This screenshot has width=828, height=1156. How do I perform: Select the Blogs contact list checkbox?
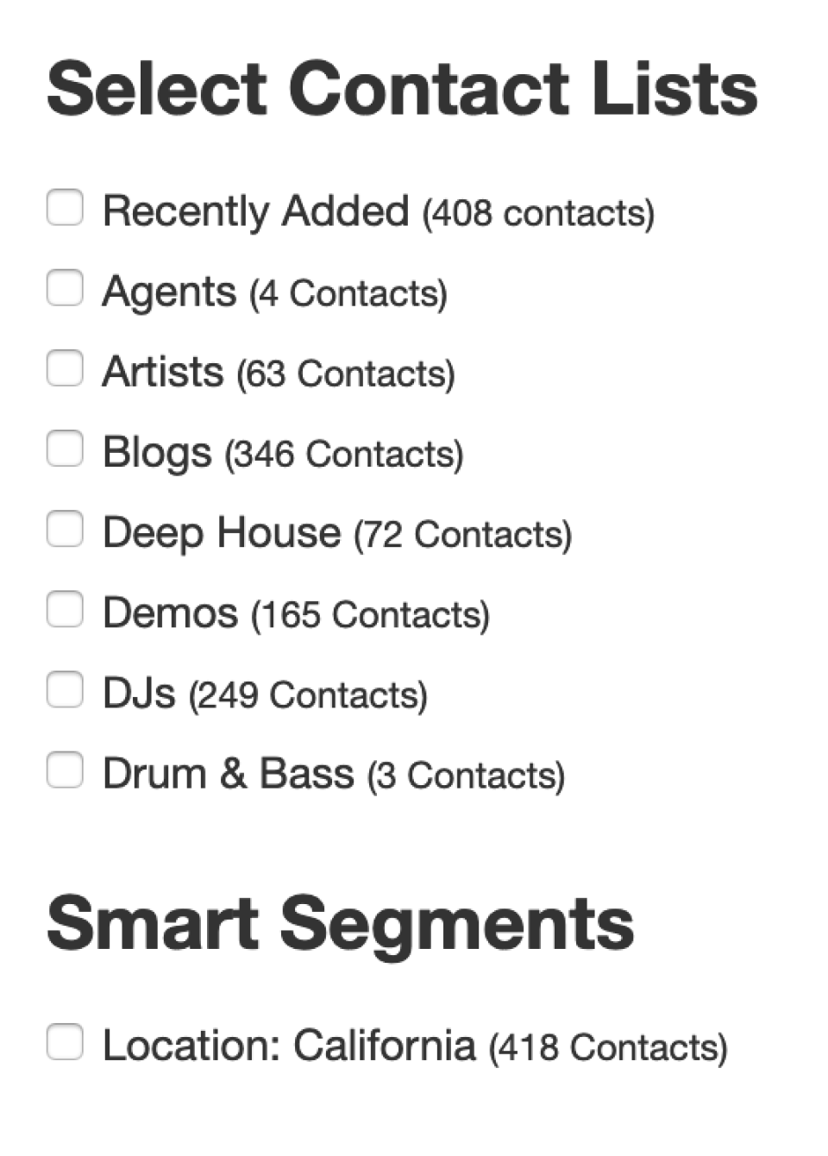tap(65, 448)
